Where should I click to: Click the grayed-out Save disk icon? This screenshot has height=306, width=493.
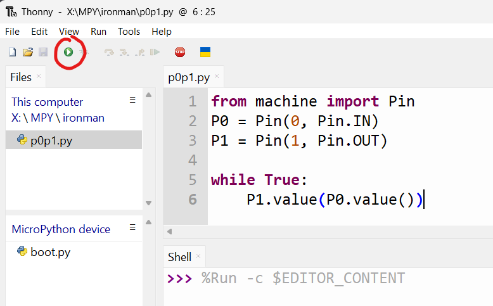coord(43,52)
